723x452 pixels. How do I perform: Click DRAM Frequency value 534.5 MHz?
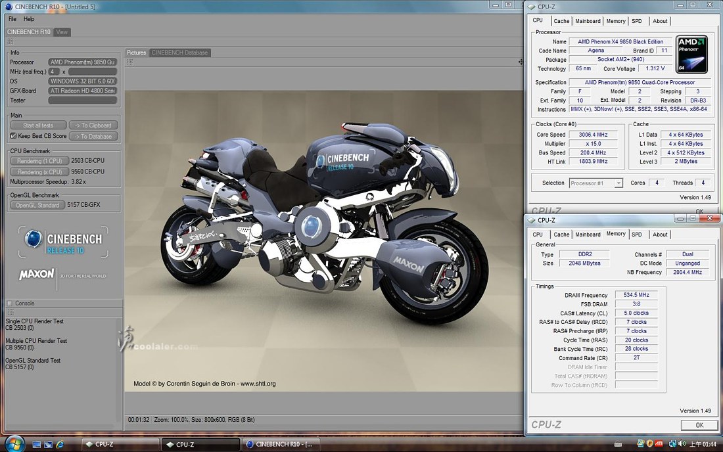click(x=636, y=295)
